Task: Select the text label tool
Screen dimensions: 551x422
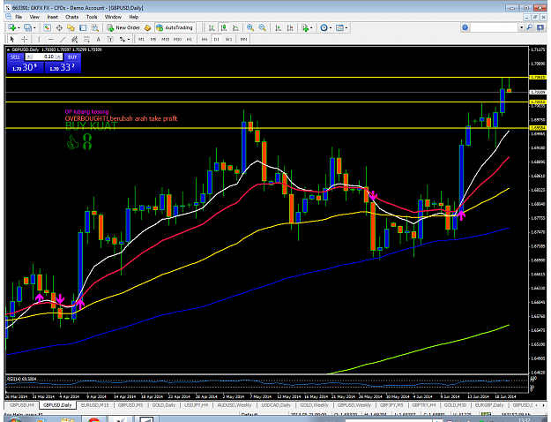Action: pos(110,39)
